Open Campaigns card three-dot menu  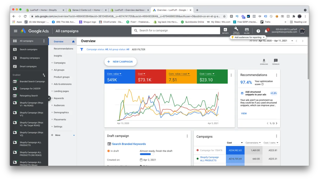[x=276, y=136]
